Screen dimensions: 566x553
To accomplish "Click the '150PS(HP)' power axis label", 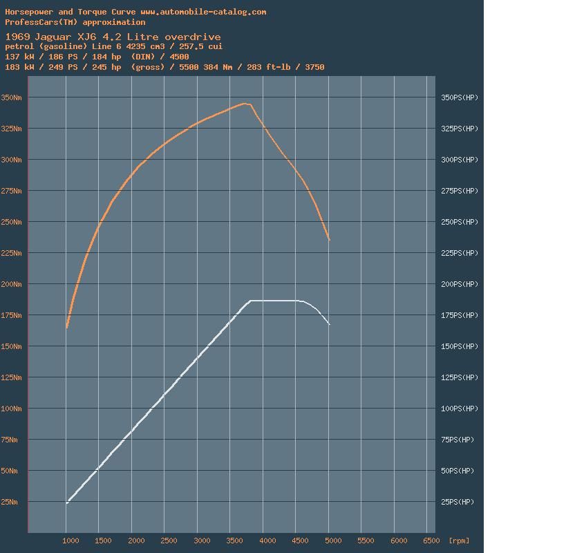I will pyautogui.click(x=460, y=346).
